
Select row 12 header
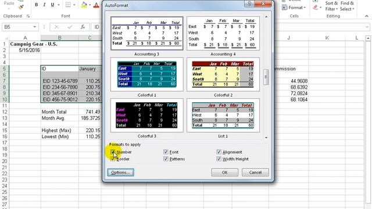(5, 112)
